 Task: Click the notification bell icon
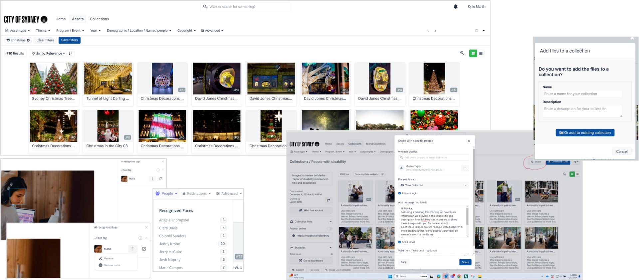pyautogui.click(x=456, y=7)
